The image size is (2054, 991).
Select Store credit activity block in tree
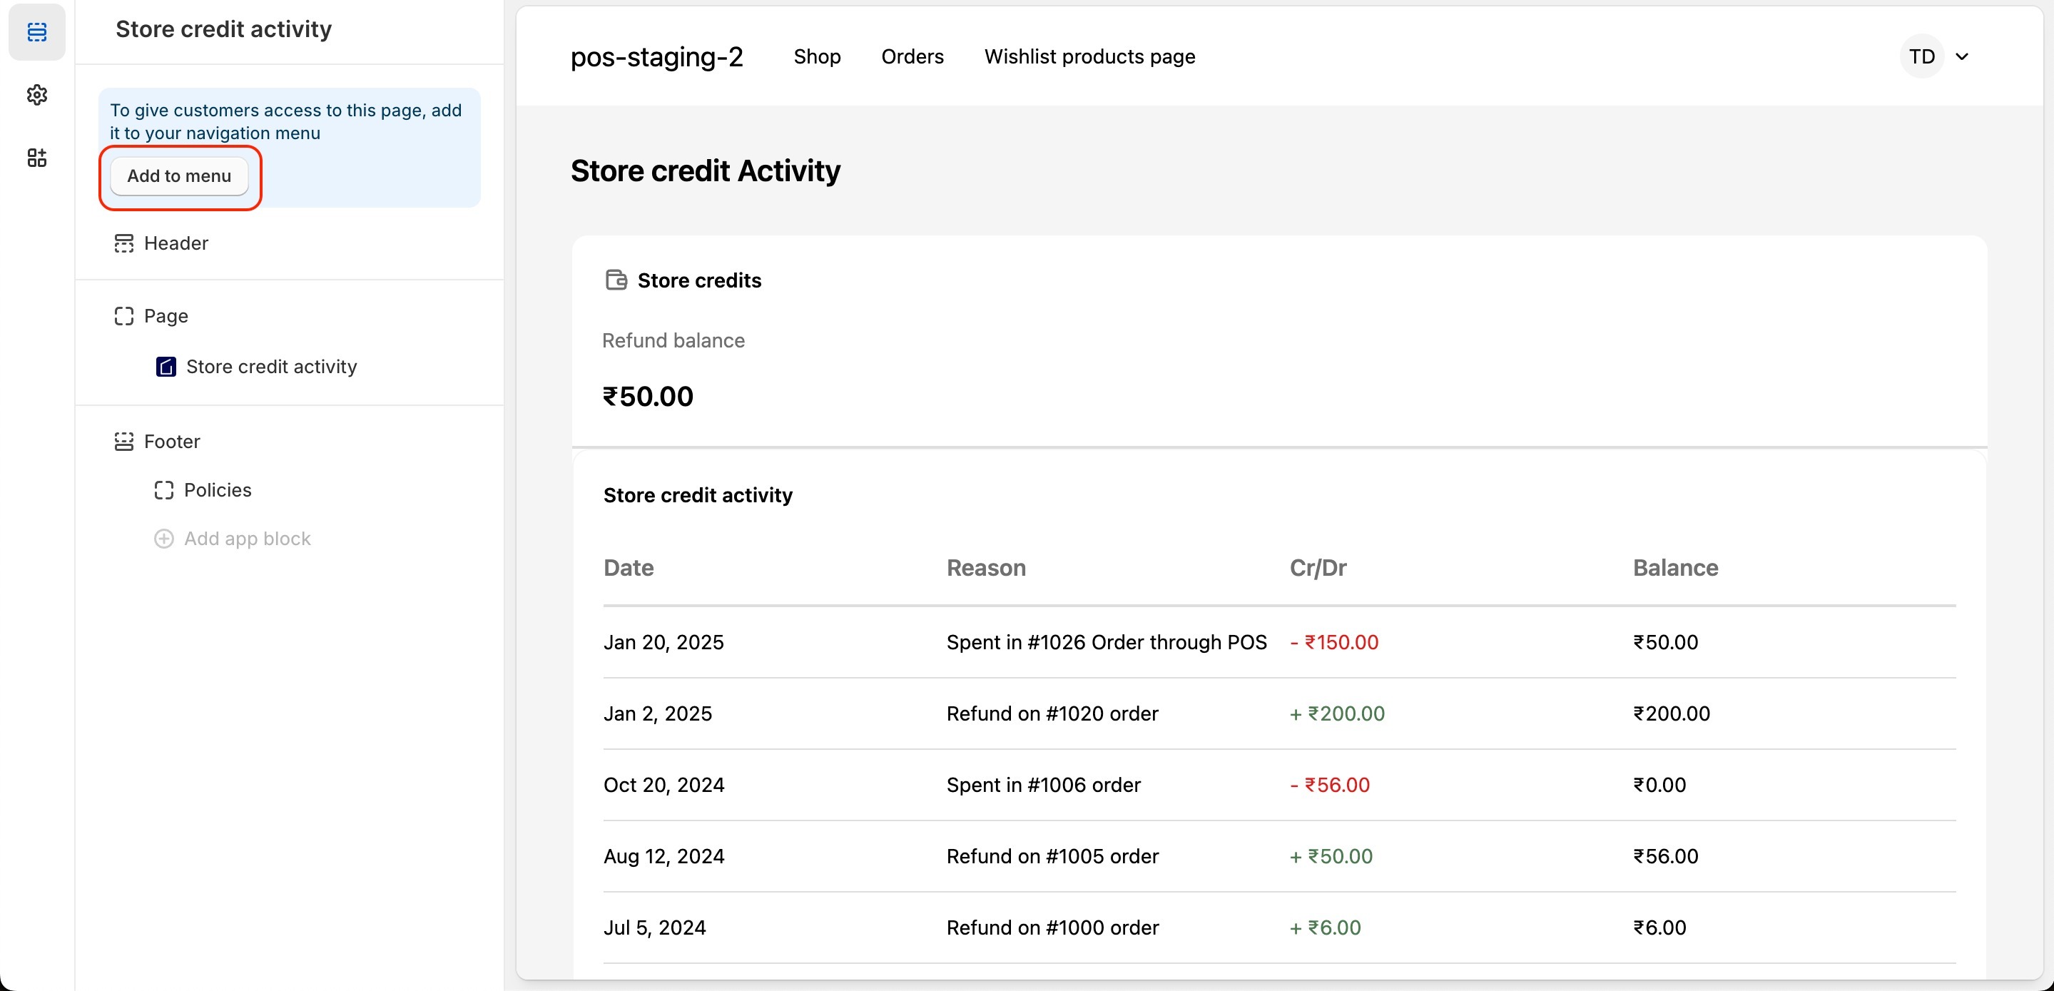click(x=271, y=367)
